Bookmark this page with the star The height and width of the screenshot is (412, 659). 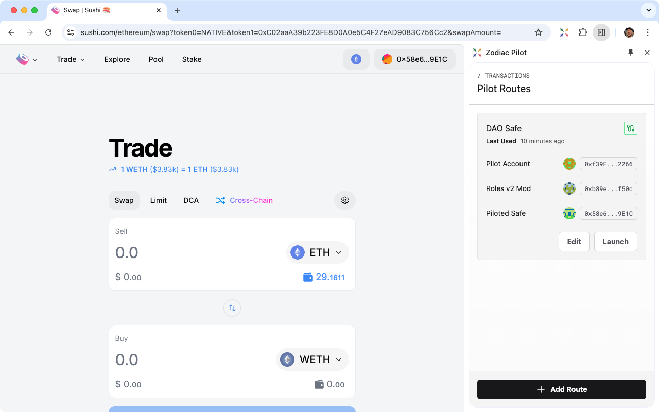coord(539,32)
